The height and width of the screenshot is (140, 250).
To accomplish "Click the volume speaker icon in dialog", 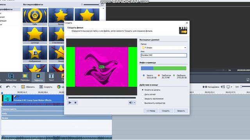I will 130,103.
